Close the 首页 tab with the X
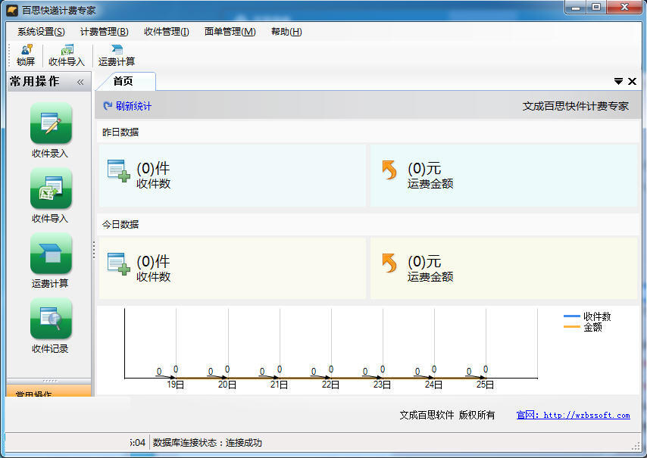 click(632, 82)
